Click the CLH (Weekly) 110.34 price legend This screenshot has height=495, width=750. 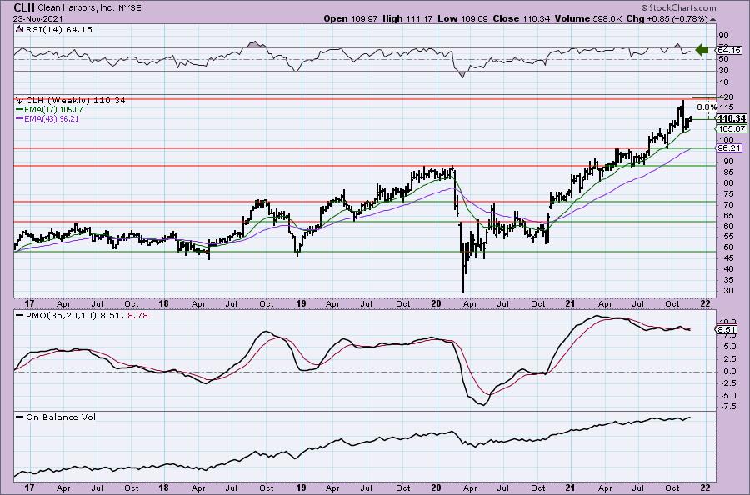(71, 101)
